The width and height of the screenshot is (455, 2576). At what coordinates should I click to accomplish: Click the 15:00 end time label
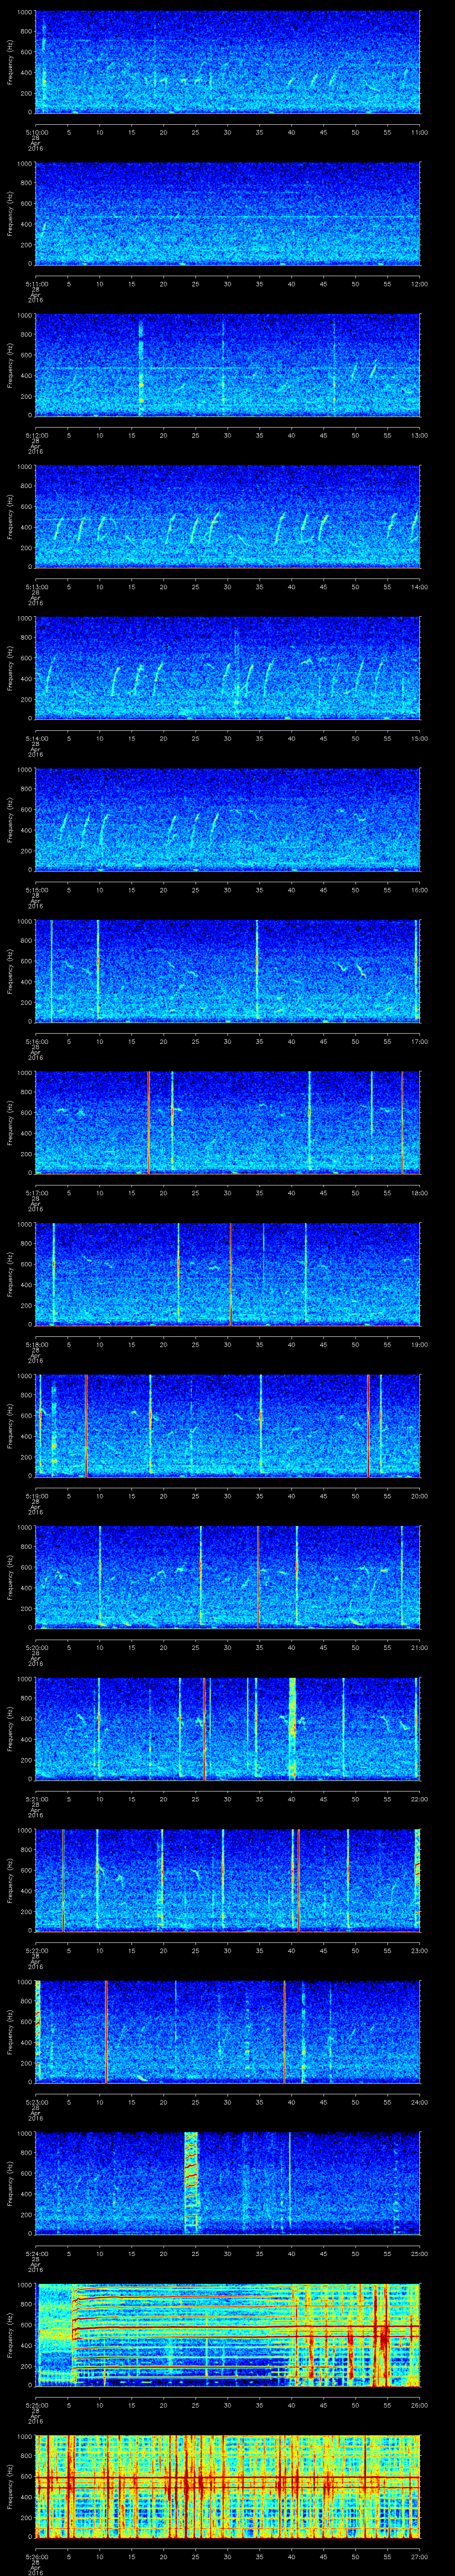(x=419, y=738)
